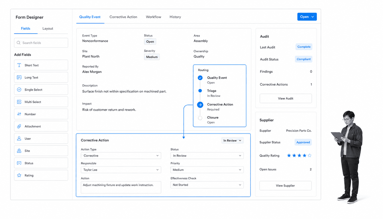383x219 pixels.
Task: Click the Complete last audit badge
Action: coord(304,47)
